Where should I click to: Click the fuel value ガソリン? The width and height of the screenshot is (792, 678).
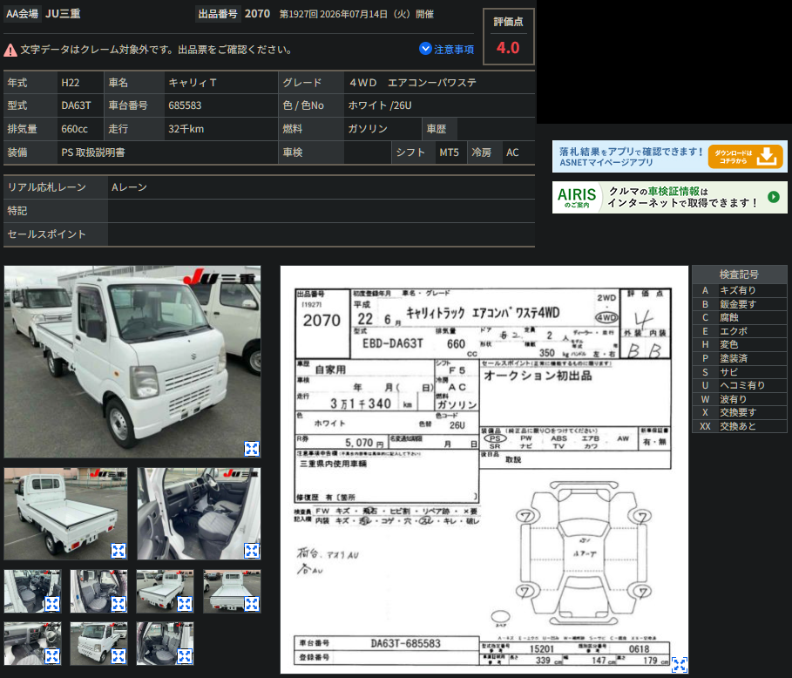(x=367, y=129)
